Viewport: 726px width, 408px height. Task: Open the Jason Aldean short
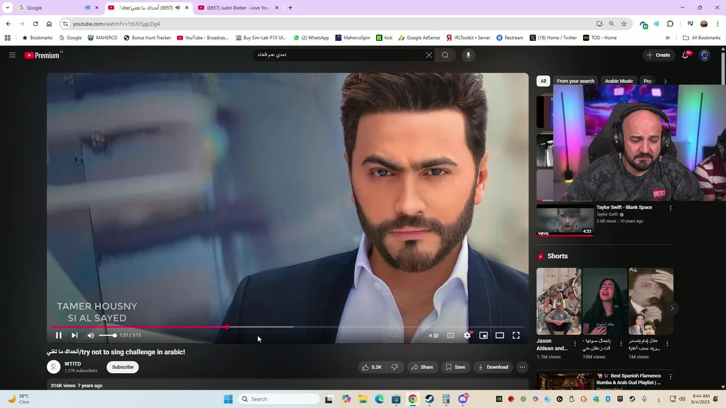point(559,301)
